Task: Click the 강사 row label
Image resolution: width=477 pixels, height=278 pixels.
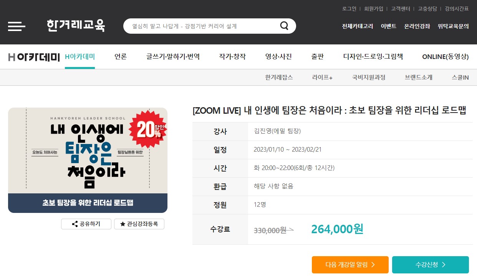Action: [220, 131]
